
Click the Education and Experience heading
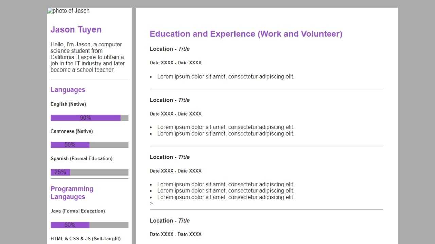[246, 34]
